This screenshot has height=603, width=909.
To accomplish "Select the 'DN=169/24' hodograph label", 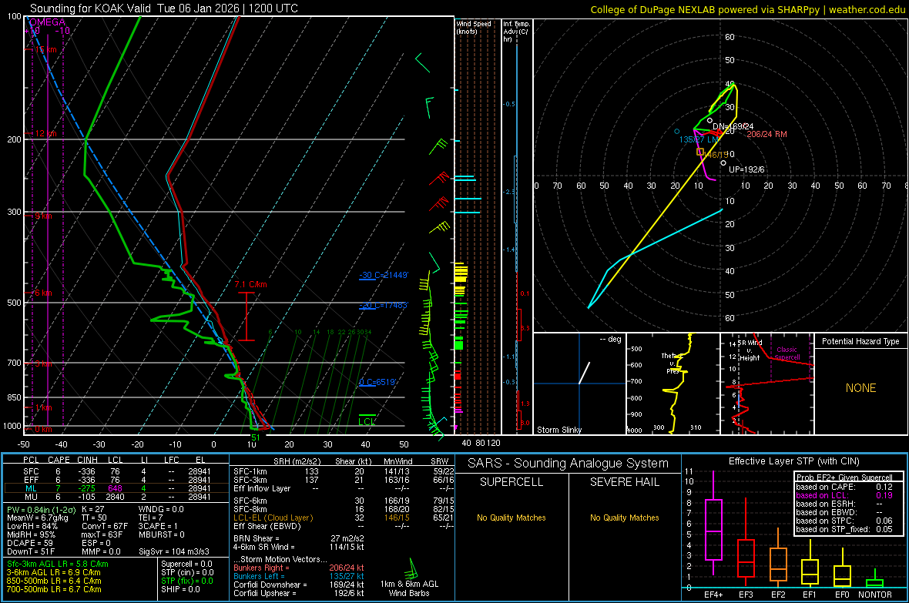I will (733, 126).
